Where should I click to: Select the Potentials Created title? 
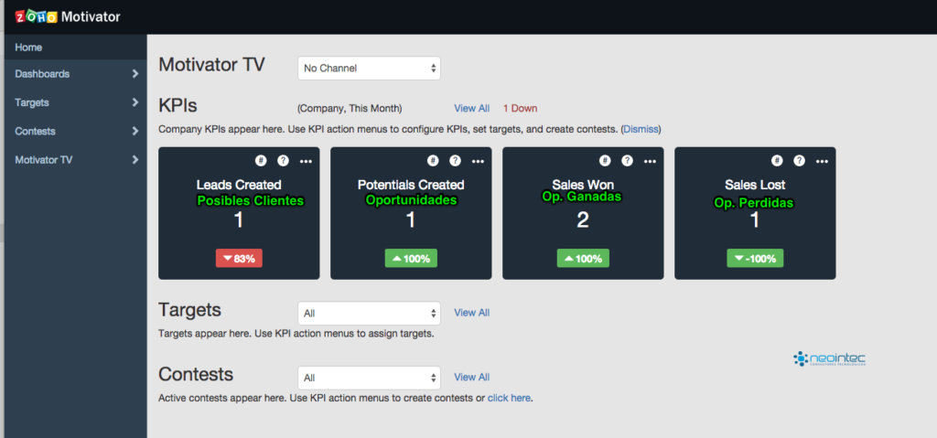[x=411, y=186]
